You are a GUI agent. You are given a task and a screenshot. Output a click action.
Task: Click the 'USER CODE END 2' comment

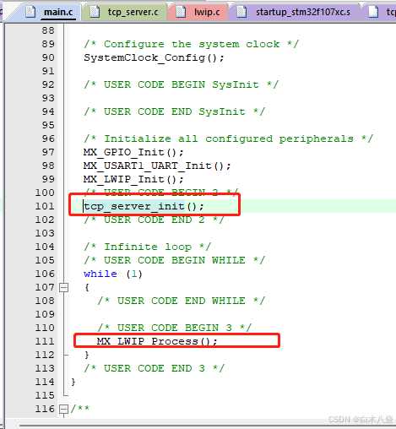[x=155, y=220]
